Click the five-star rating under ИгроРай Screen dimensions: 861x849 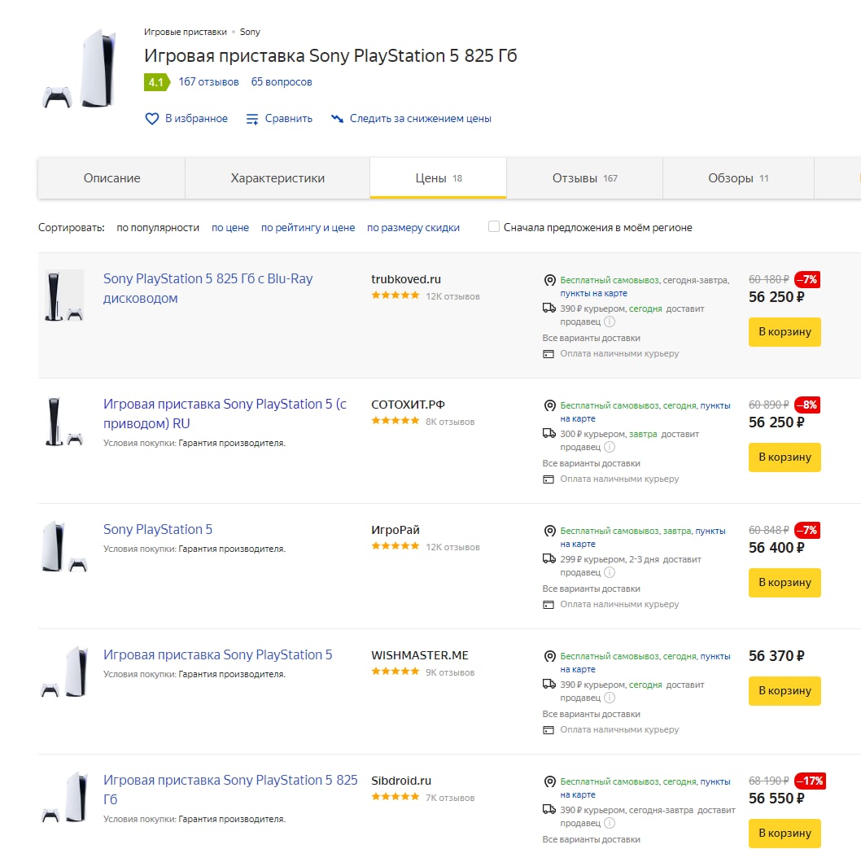[395, 546]
